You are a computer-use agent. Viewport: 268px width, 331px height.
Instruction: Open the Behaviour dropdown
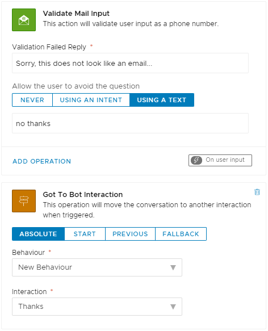tap(97, 267)
